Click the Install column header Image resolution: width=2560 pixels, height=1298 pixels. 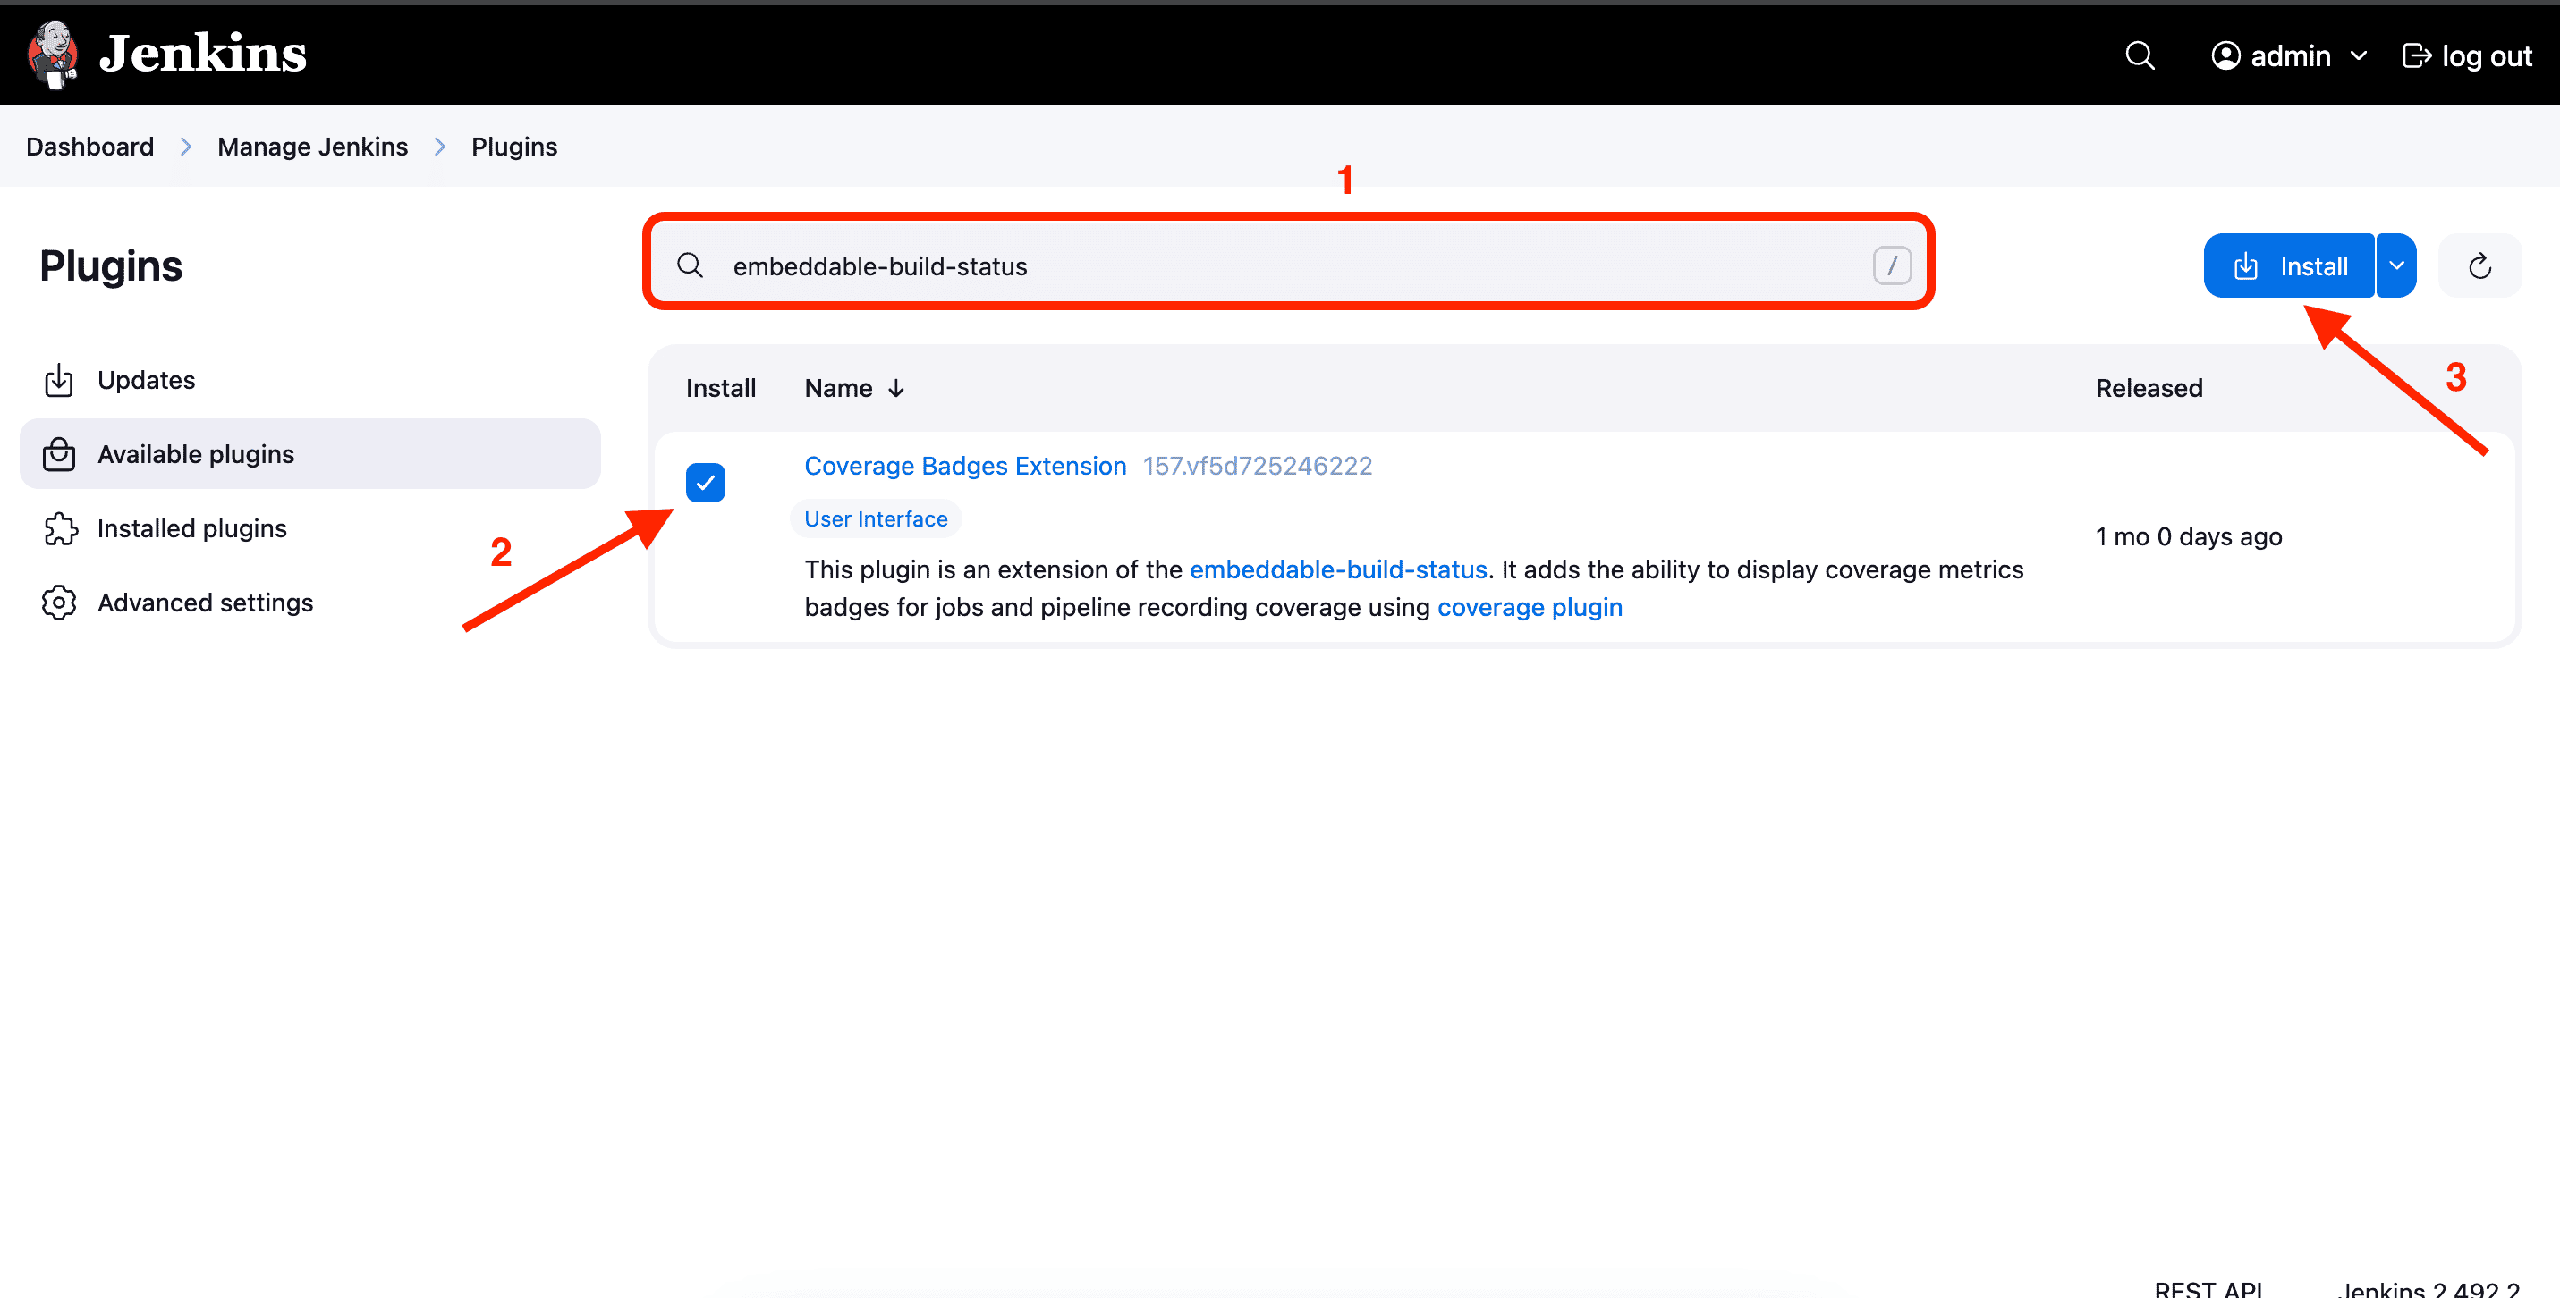(x=720, y=388)
